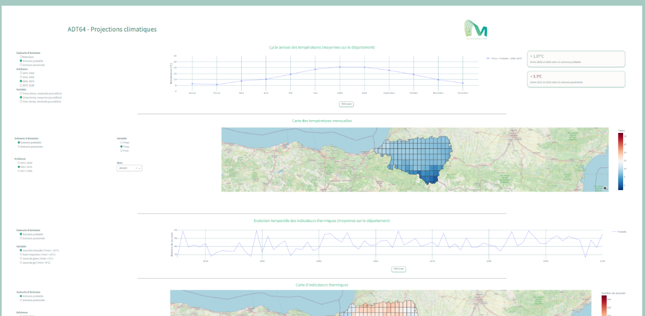Click the 'Cycle annuel des températures' heading
645x316 pixels.
[x=322, y=48]
